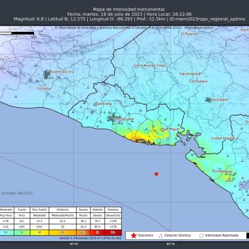Click the 'Desastroso' damage cell
This screenshot has width=249, height=249.
(113, 215)
